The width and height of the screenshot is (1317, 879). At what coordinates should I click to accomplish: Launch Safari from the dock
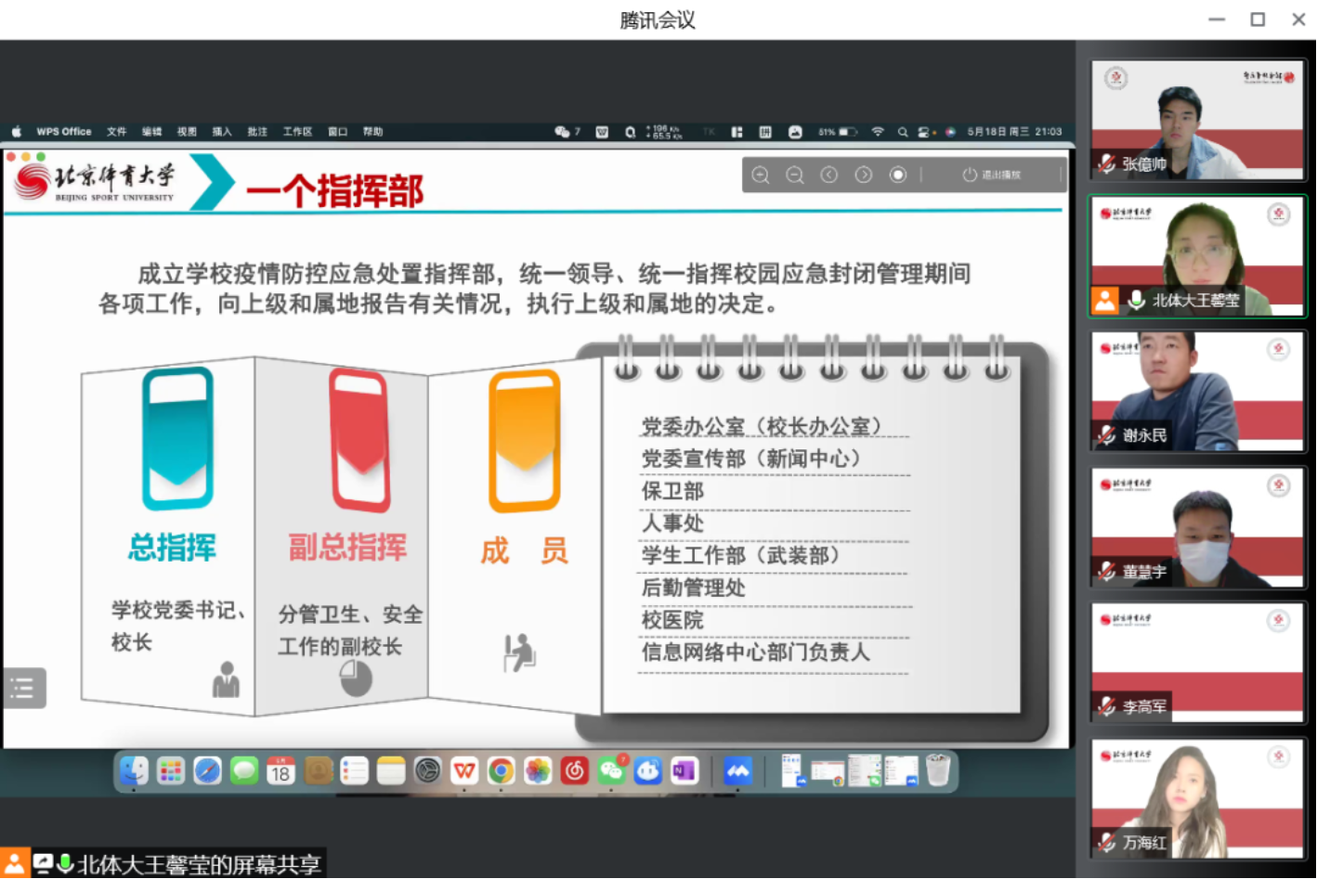point(208,770)
